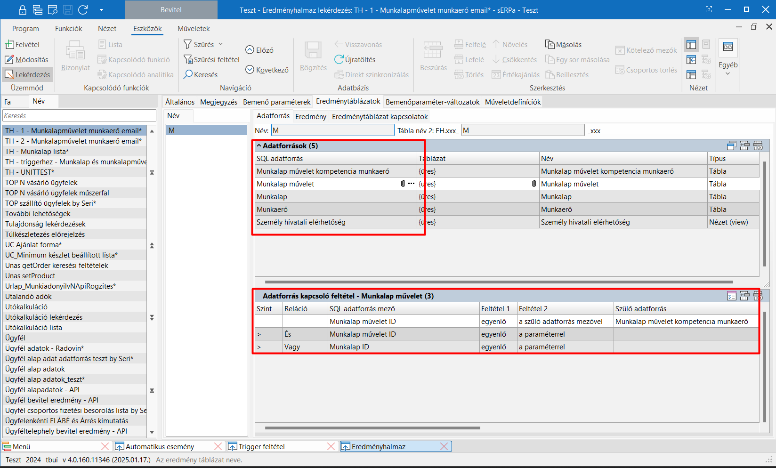Screen dimensions: 776x468
Task: Click the Szűrési feltétel filter icon
Action: point(188,60)
